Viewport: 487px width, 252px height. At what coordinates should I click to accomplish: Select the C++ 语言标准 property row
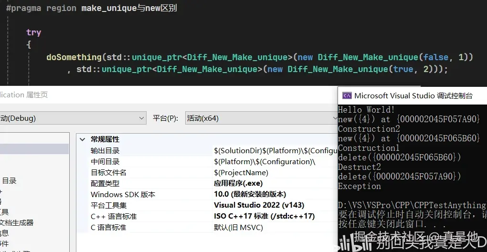point(207,216)
